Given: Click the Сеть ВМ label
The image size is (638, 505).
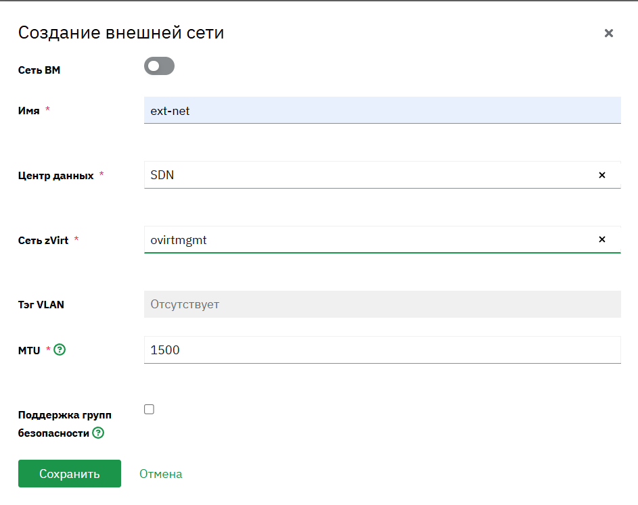Looking at the screenshot, I should (x=39, y=70).
